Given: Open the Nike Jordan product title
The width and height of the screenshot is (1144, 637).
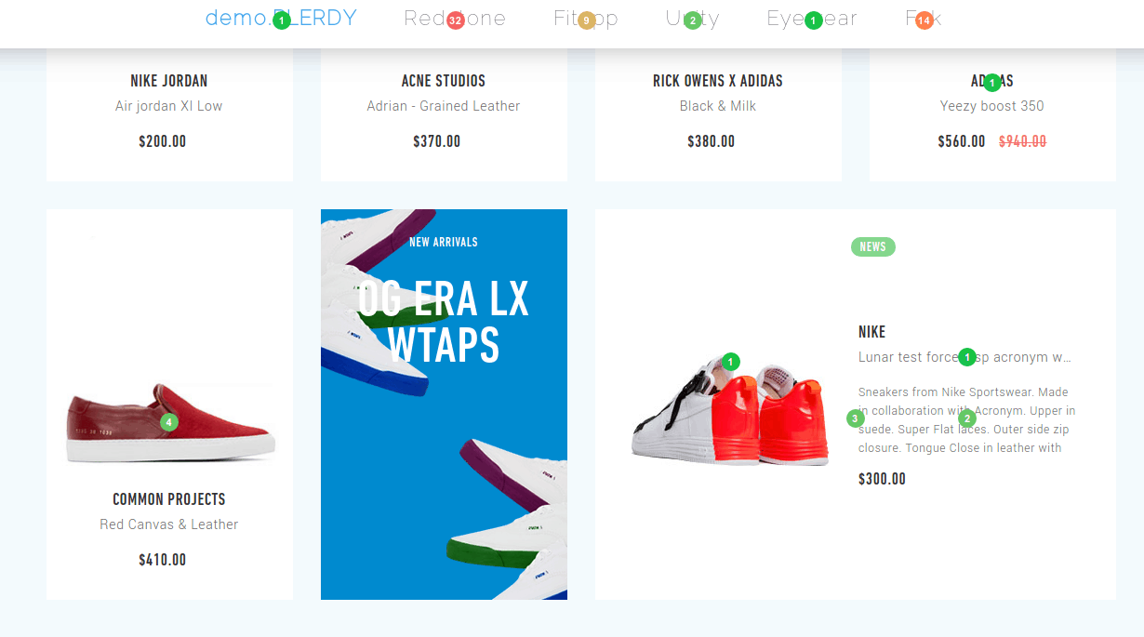Looking at the screenshot, I should (x=169, y=81).
